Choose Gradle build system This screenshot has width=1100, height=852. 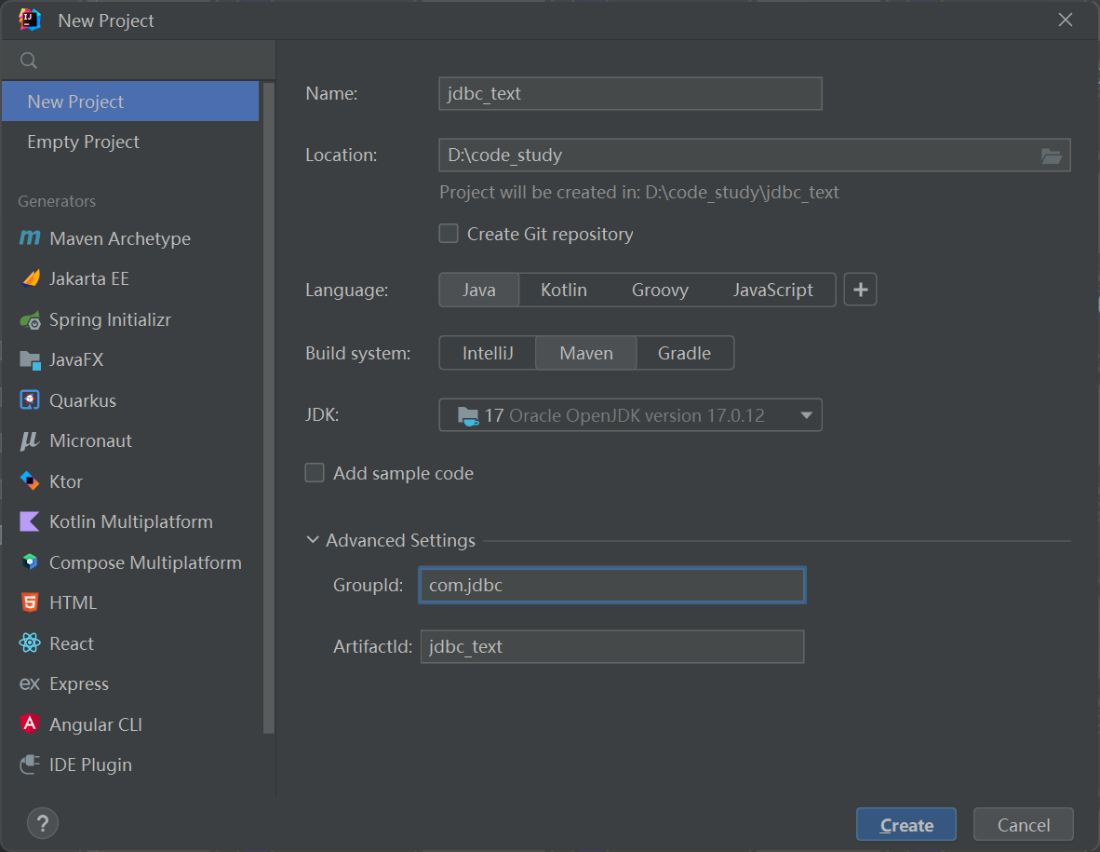685,353
